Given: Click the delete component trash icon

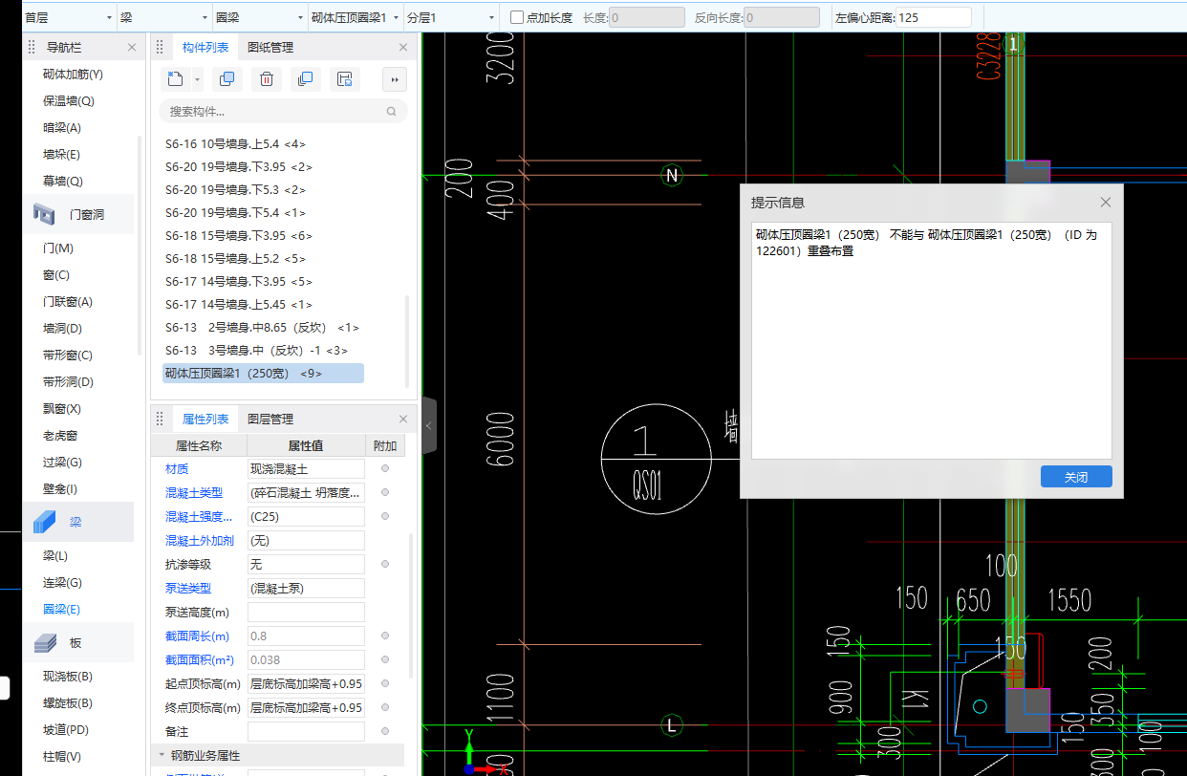Looking at the screenshot, I should 267,79.
